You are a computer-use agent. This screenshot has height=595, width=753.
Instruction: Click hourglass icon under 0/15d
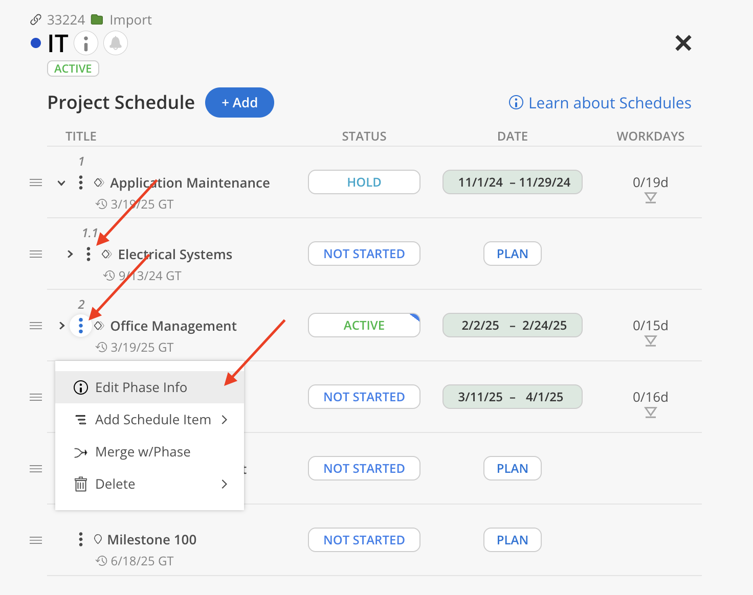coord(651,341)
